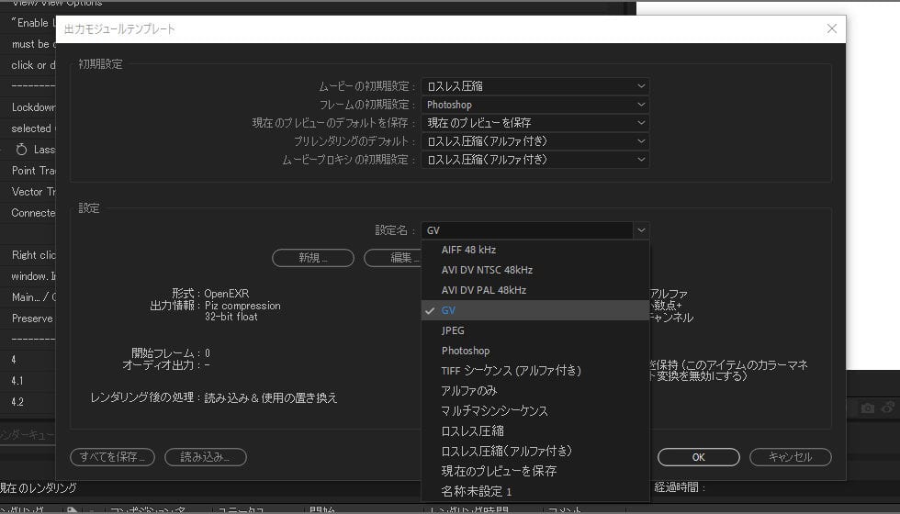Click Piz compression output info text

242,306
